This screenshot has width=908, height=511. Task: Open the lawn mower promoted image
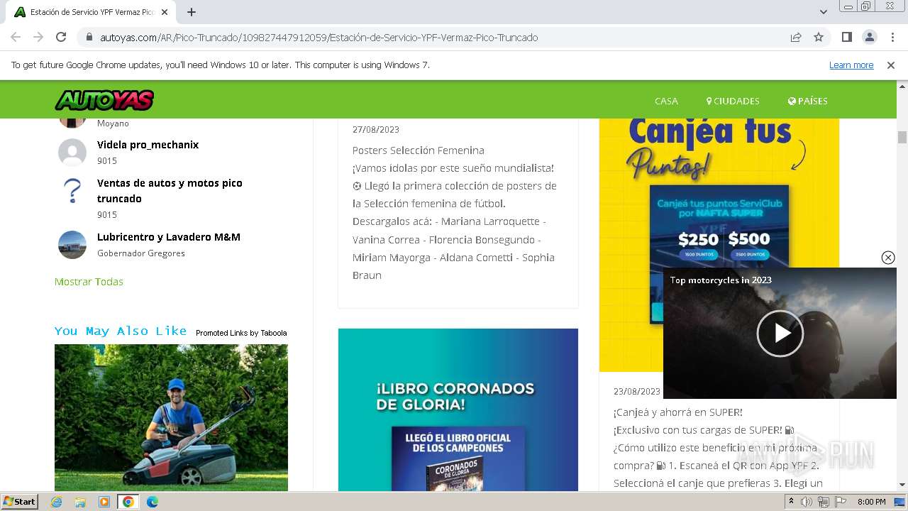tap(171, 417)
